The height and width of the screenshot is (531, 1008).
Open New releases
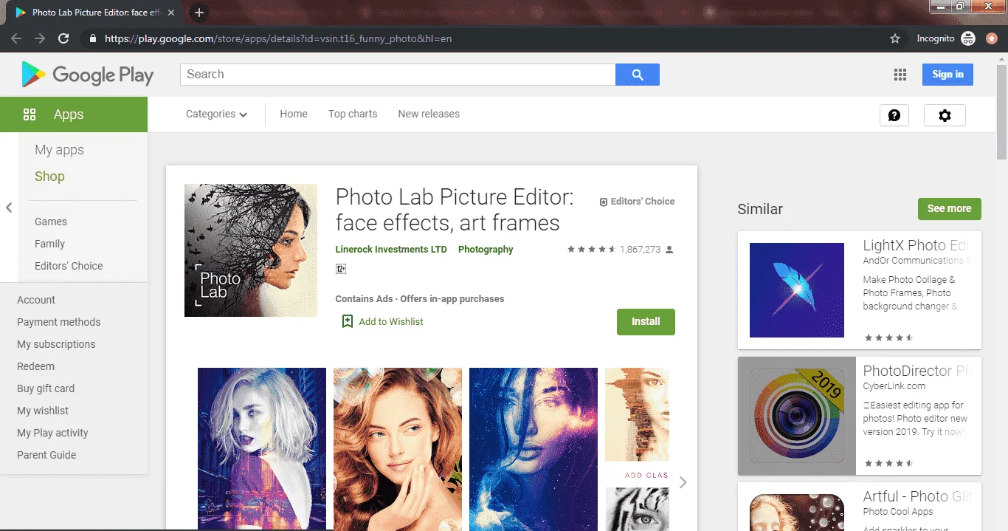pyautogui.click(x=429, y=114)
